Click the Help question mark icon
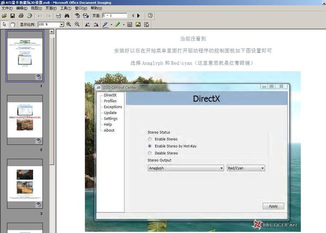The image size is (326, 233). pyautogui.click(x=150, y=16)
